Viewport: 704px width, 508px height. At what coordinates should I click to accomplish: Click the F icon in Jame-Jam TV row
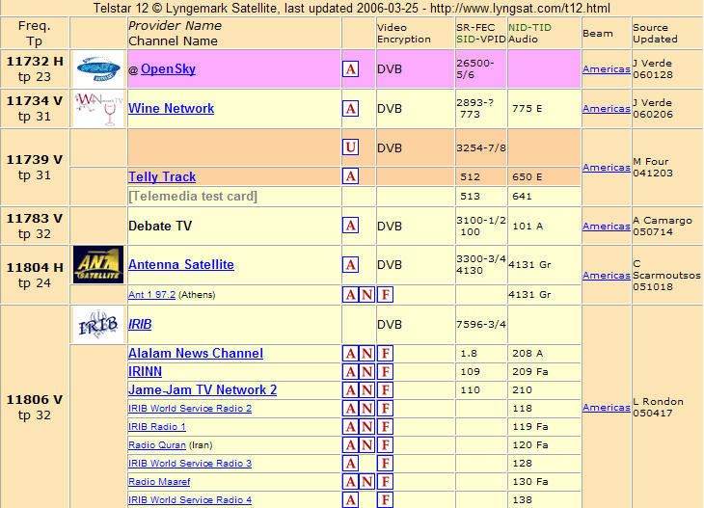coord(385,390)
